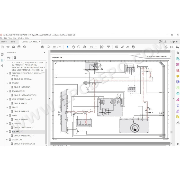This screenshot has height=180, width=180.
Task: Click the highlighter pen tool icon
Action: [x=122, y=47]
